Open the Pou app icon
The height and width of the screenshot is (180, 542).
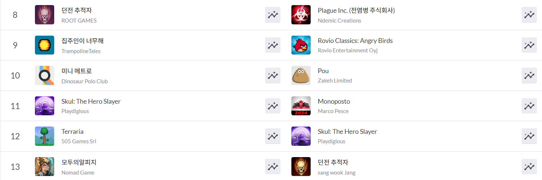(x=301, y=75)
